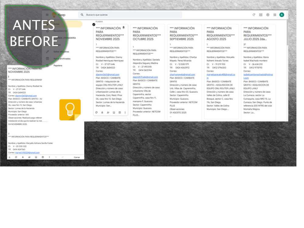This screenshot has width=304, height=228.
Task: Click 'Proveedor anterior: N/A' in open editor
Action: (x=19, y=115)
